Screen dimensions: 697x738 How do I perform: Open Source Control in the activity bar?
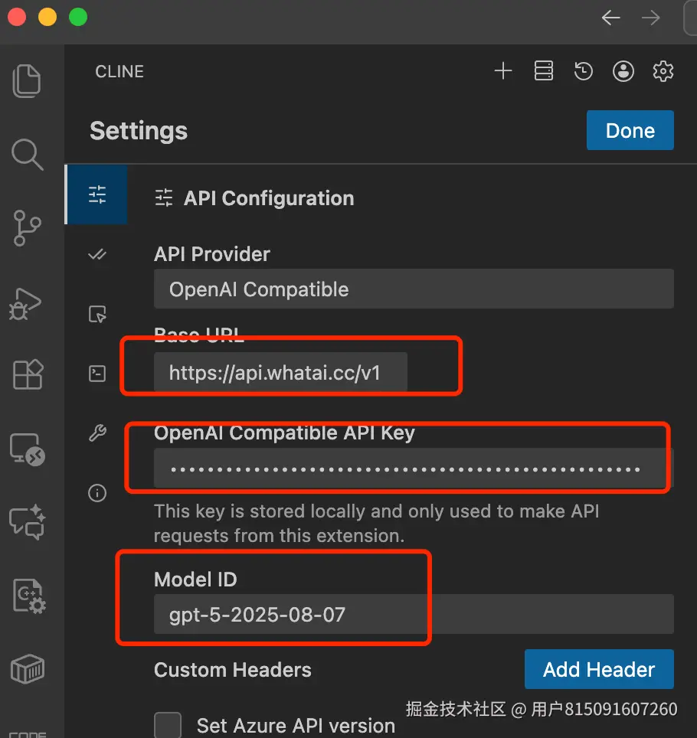pos(28,227)
